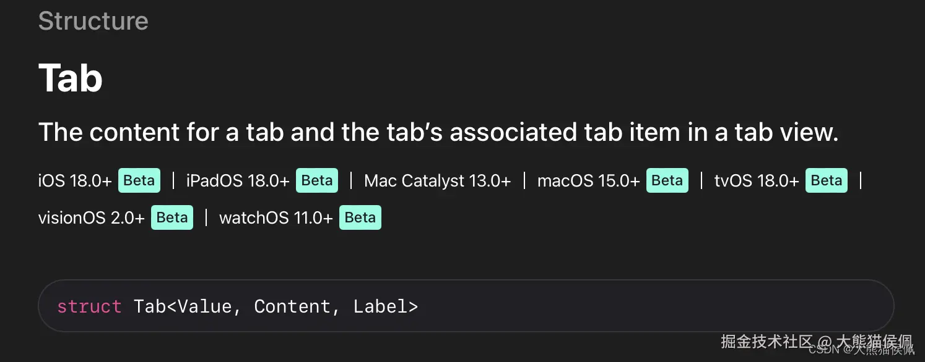Click the struct keyword in the declaration
This screenshot has height=362, width=925.
89,306
